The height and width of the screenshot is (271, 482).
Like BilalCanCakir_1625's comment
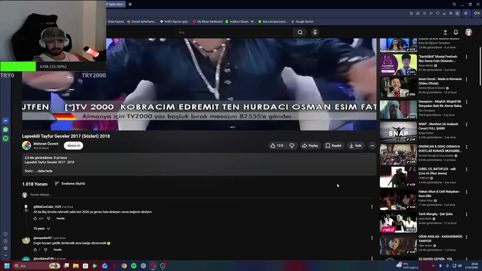[x=35, y=219]
